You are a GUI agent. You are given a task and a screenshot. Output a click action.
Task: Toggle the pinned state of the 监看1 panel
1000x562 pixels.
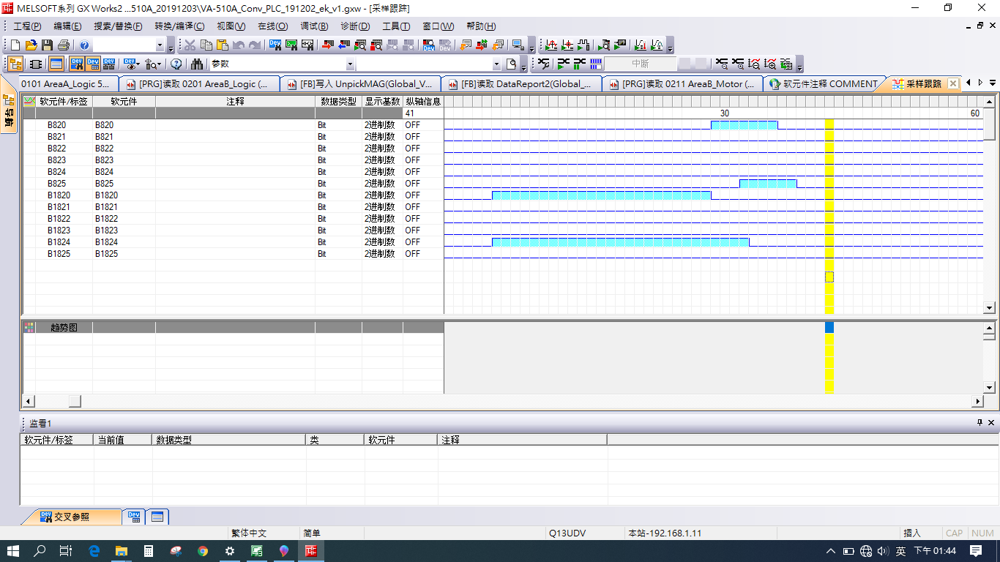point(980,423)
